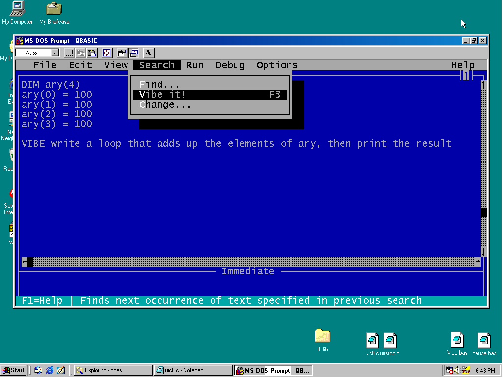Click the Task Scheduler tray icon
The width and height of the screenshot is (503, 377).
click(x=449, y=370)
